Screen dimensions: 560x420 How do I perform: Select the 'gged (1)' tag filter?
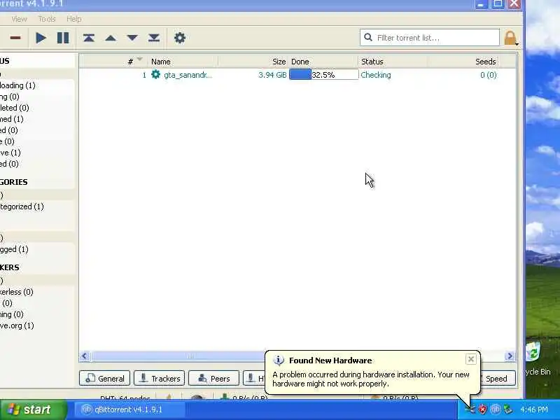coord(14,249)
